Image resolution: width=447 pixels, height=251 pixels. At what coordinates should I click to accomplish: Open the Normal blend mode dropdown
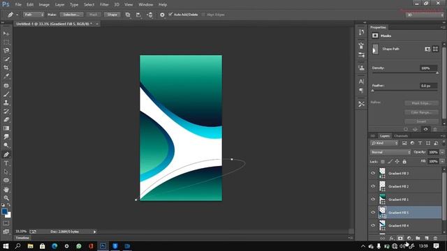(390, 152)
